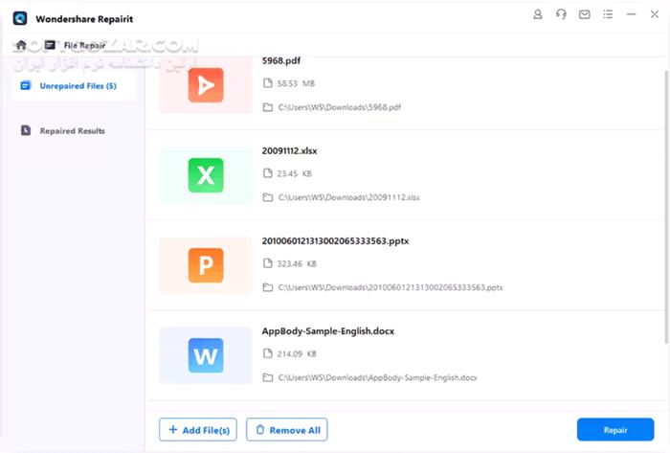This screenshot has width=670, height=453.
Task: Click the Unrepaired Files sidebar icon
Action: tap(26, 86)
